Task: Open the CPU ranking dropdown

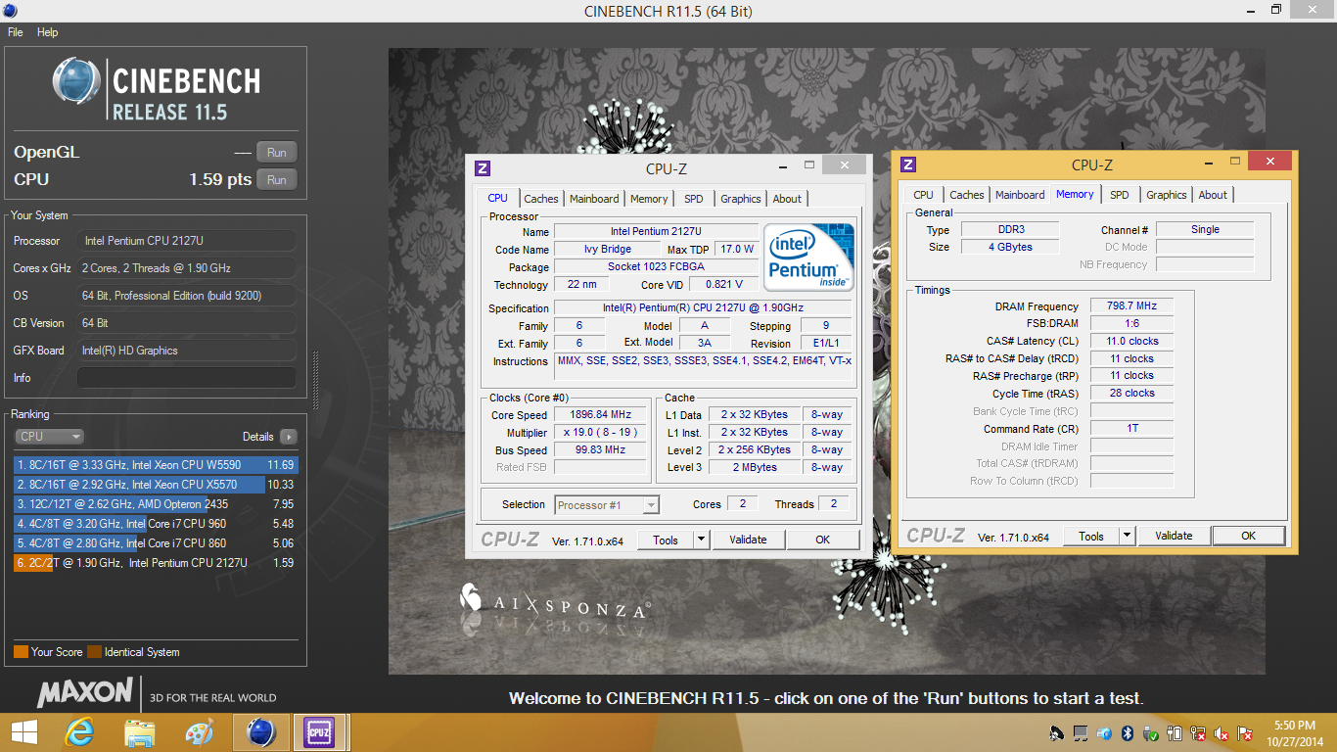Action: (x=49, y=437)
